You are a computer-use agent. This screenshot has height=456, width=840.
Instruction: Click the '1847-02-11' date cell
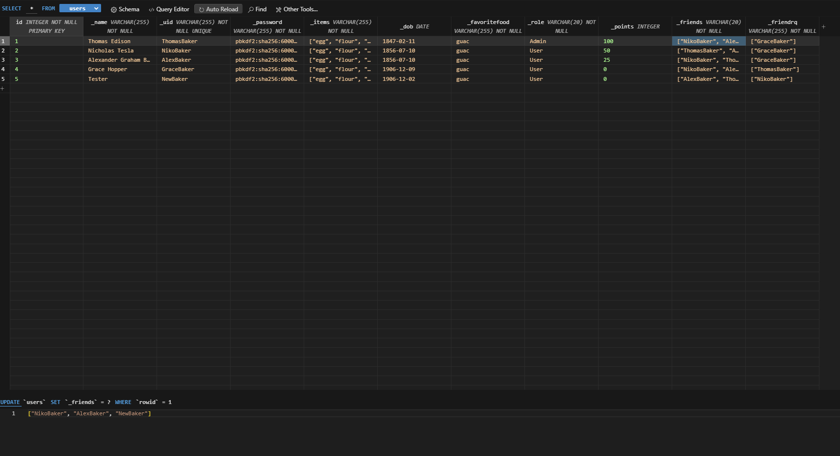pos(415,41)
